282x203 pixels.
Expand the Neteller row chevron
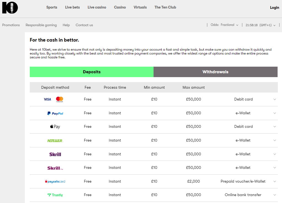pyautogui.click(x=275, y=140)
